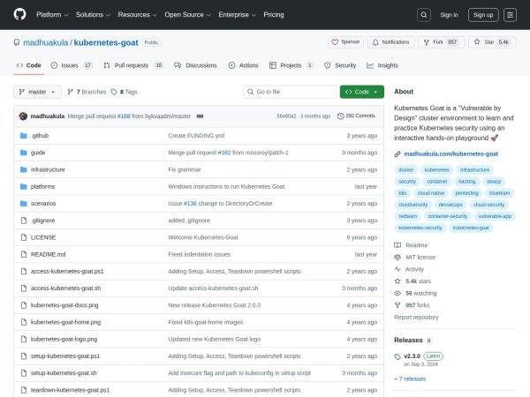The image size is (530, 397).
Task: Switch to the Projects tab
Action: [x=291, y=65]
